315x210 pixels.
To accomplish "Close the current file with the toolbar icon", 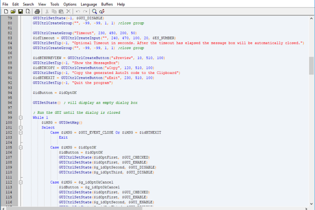I will point(28,11).
